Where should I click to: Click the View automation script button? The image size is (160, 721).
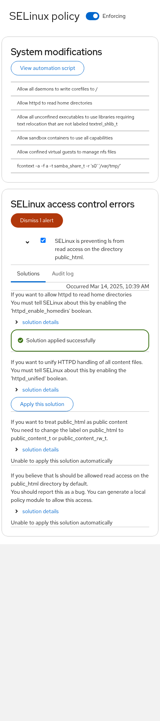click(48, 68)
